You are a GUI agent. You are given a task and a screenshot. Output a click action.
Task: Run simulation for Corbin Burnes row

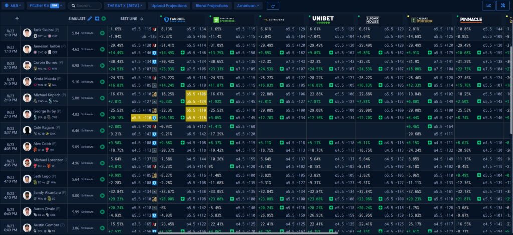[102, 65]
